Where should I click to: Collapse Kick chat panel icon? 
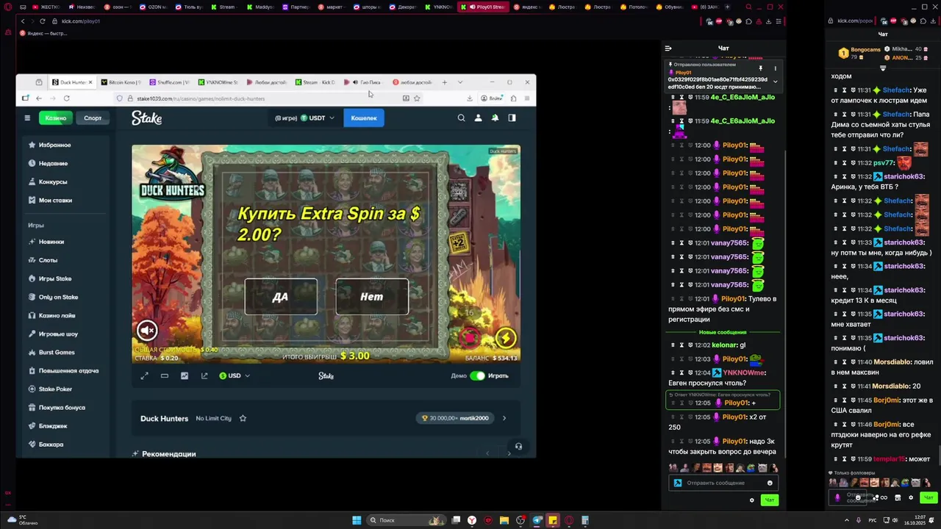tap(668, 48)
